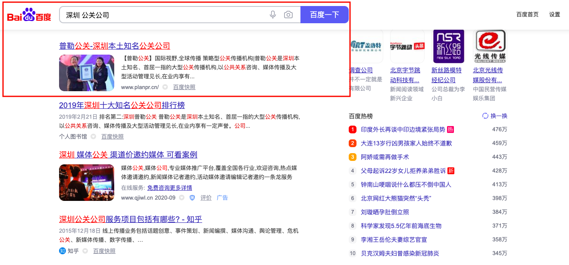This screenshot has height=265, width=569.
Task: Open 新丝路模特经纪公司 related link
Action: [x=447, y=75]
